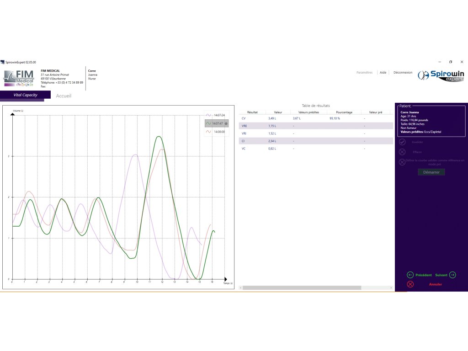Select the CV result row

point(316,118)
